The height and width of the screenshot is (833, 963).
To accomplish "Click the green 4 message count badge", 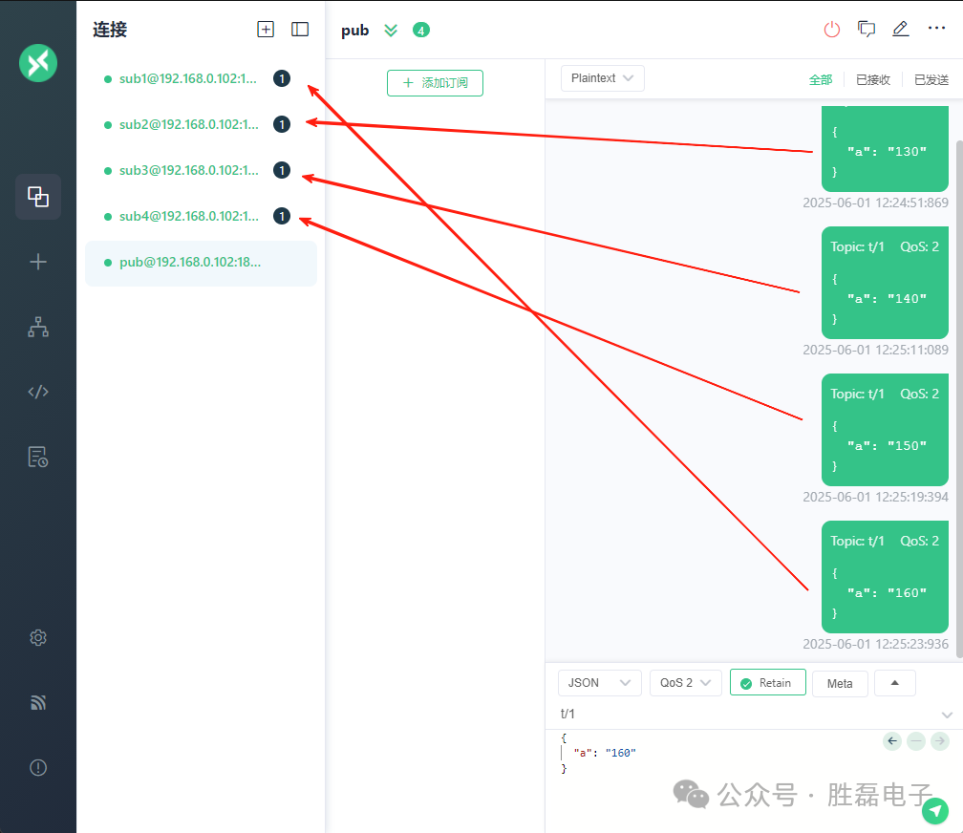I will [420, 31].
